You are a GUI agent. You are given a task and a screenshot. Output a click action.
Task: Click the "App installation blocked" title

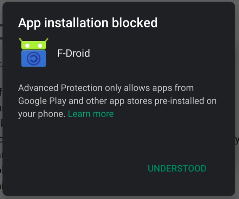point(88,23)
